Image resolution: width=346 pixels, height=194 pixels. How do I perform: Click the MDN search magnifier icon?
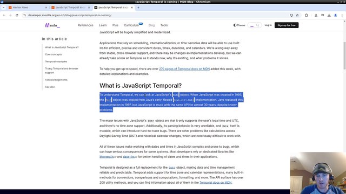pos(257,25)
